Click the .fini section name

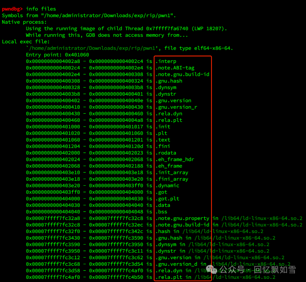click(163, 146)
